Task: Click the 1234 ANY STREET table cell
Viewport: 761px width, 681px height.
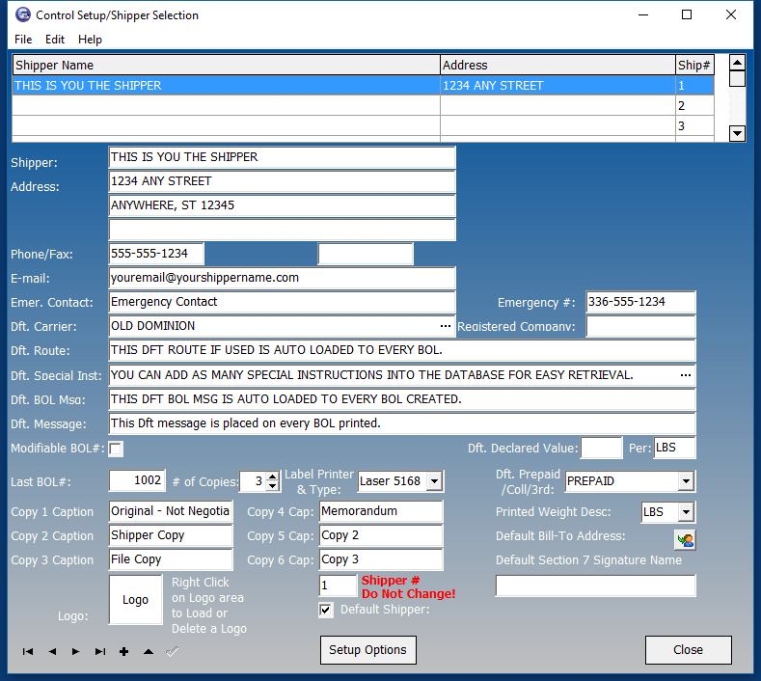Action: 557,86
